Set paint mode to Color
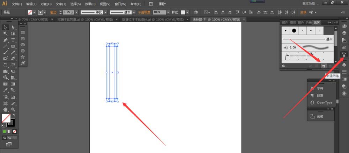 click(5, 132)
